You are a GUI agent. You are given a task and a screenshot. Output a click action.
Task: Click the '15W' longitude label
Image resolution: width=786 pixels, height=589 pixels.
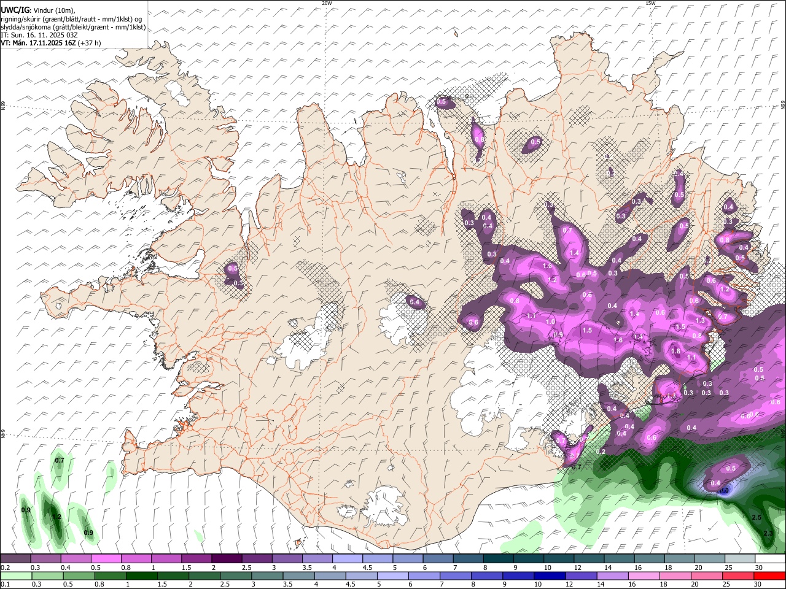tap(650, 3)
